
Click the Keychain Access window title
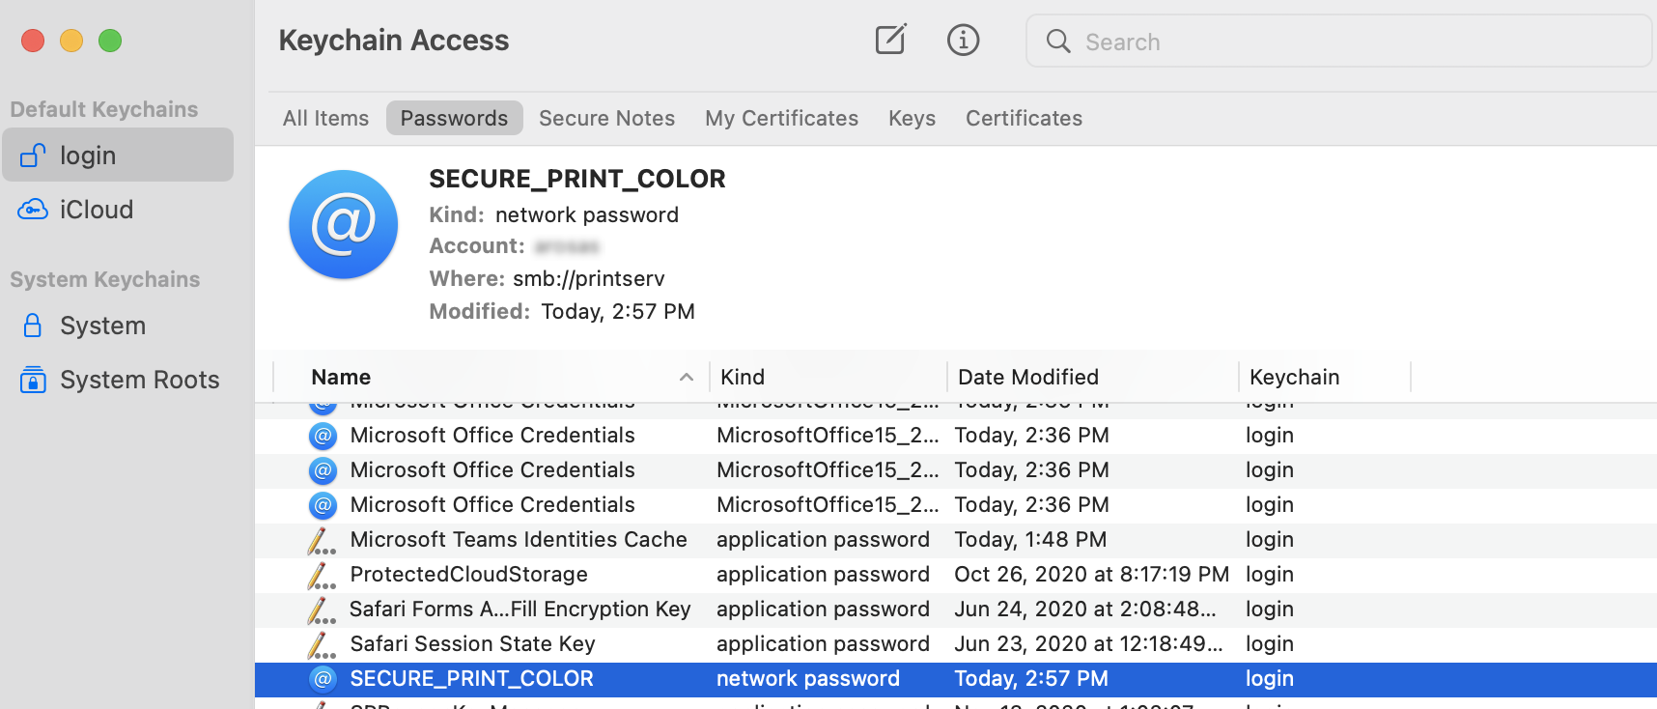coord(393,41)
